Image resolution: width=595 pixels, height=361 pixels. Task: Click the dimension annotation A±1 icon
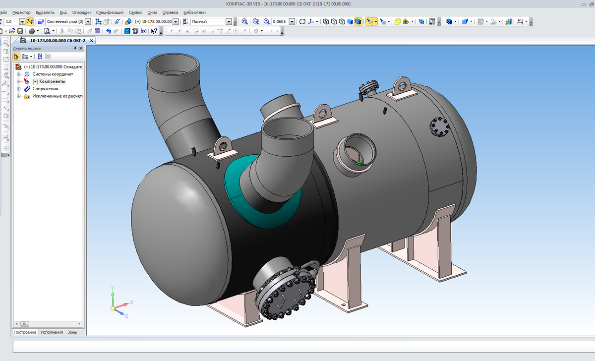pyautogui.click(x=520, y=22)
